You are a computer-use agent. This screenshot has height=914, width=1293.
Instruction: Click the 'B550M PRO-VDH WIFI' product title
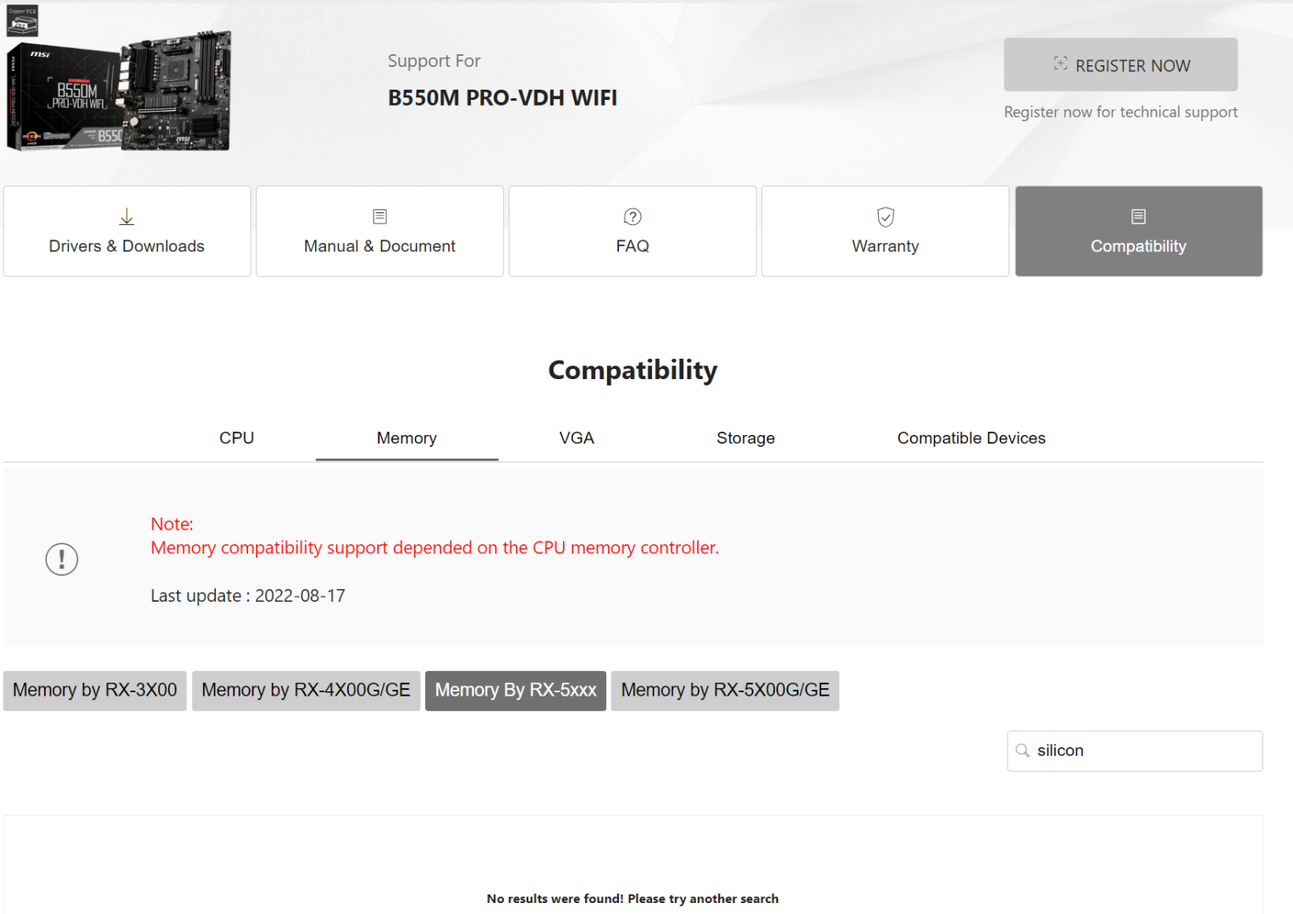503,98
